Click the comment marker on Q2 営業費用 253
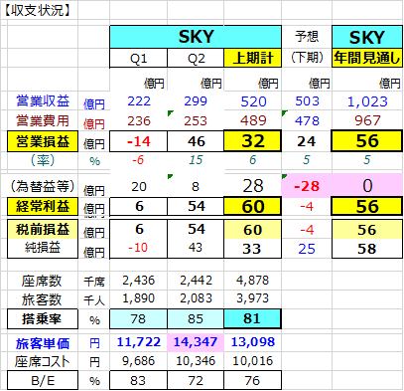 coord(171,113)
